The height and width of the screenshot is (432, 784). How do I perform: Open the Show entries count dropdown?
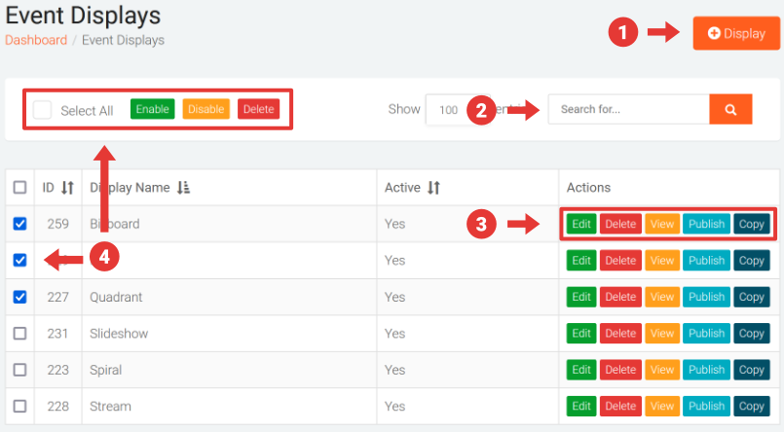tap(447, 110)
